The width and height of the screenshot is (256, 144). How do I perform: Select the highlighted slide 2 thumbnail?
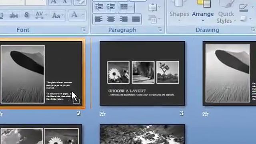point(41,73)
